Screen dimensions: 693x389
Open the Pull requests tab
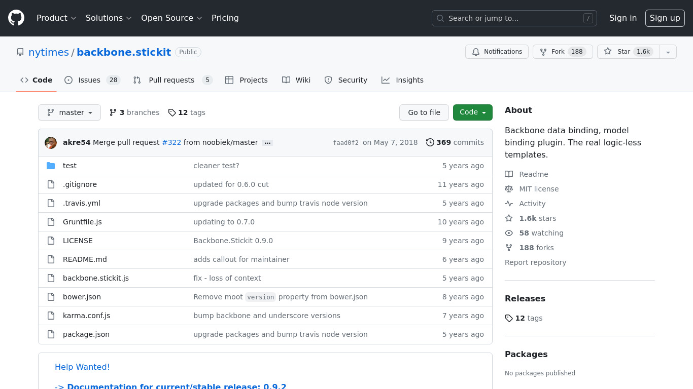172,80
